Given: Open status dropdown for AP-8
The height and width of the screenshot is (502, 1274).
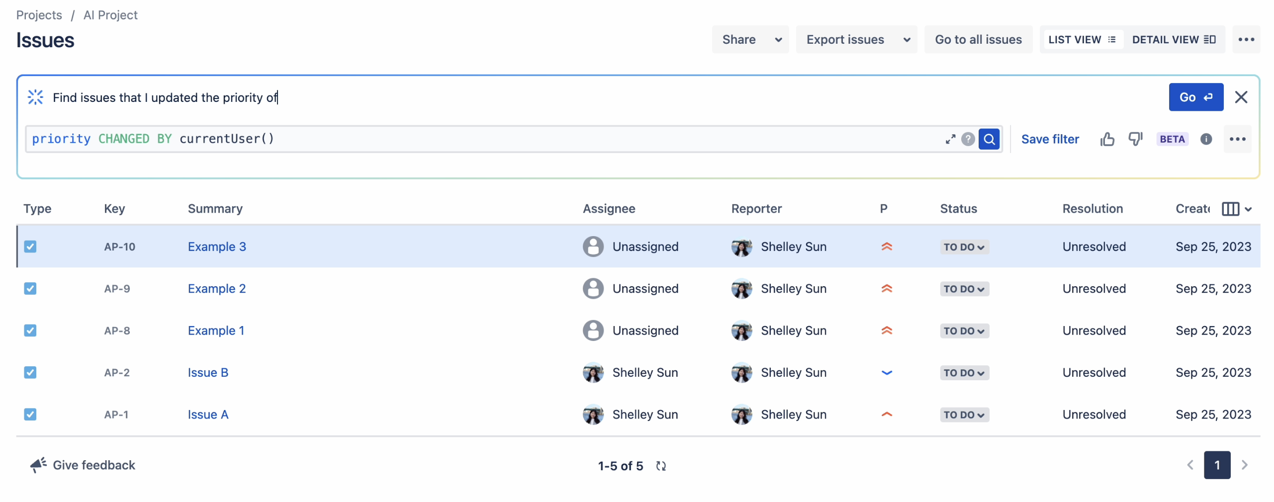Looking at the screenshot, I should [x=963, y=331].
